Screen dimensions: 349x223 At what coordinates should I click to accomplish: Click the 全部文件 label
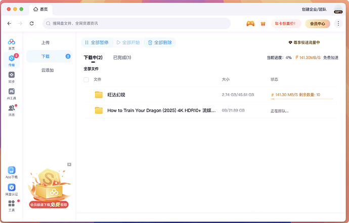click(x=91, y=69)
